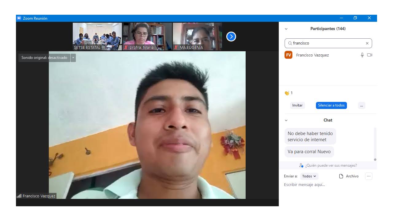Click the francisco search field
Screen dimensions: 393x221
328,43
